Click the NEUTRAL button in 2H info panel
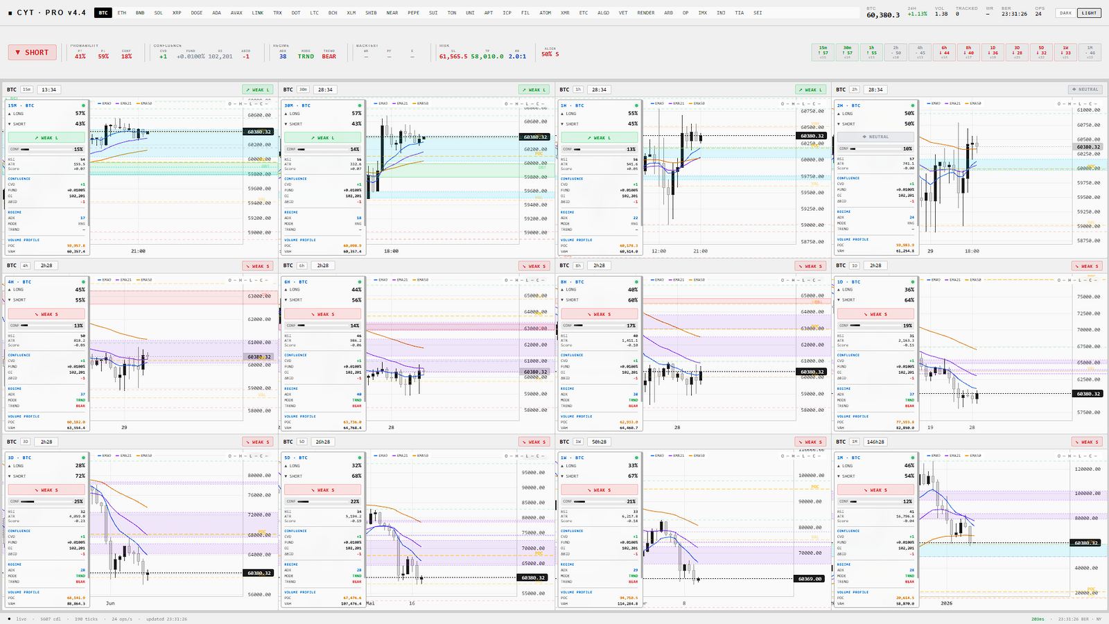This screenshot has width=1109, height=624. 875,137
